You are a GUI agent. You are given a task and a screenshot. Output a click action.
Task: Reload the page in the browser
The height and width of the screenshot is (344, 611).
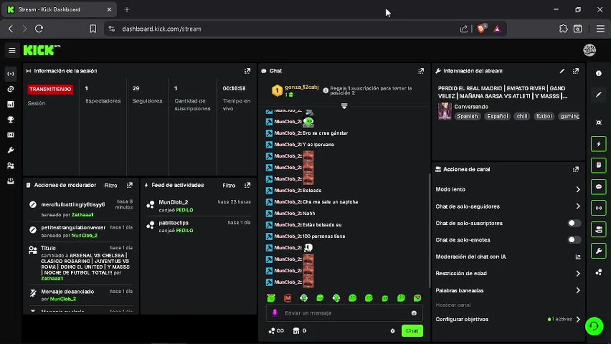point(39,29)
